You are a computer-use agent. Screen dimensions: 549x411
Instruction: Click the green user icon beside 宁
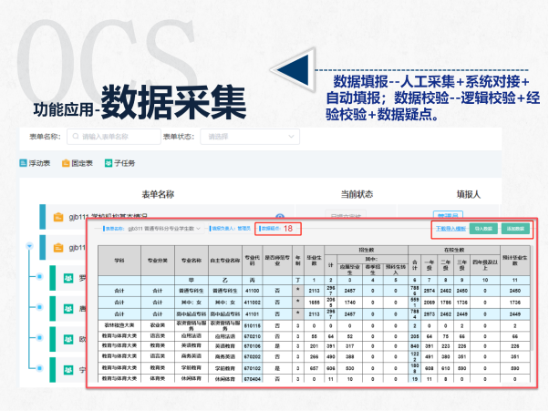click(x=67, y=371)
